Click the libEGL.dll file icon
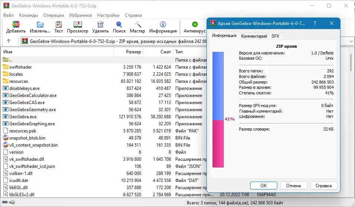This screenshot has height=207, width=355. click(x=6, y=188)
